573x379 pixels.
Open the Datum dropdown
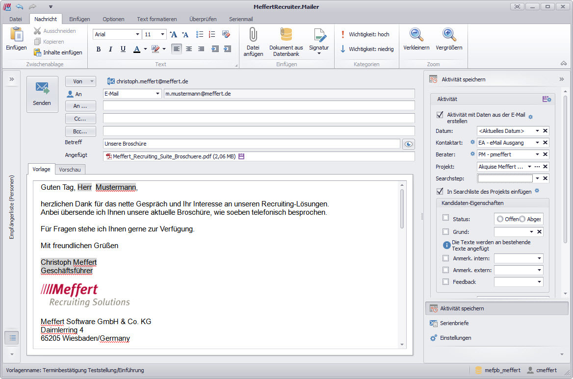(537, 131)
